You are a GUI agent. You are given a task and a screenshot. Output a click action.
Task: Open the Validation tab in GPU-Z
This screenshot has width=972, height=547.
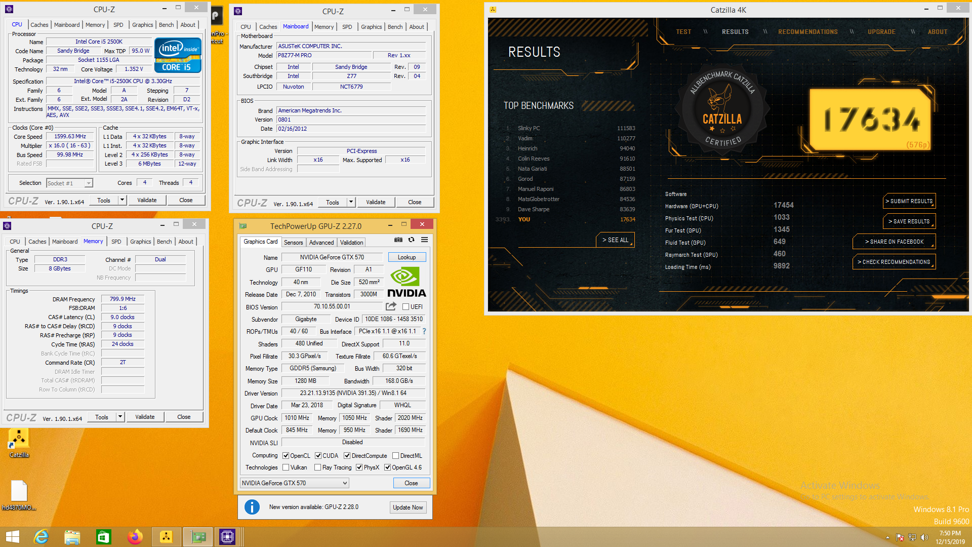pyautogui.click(x=351, y=243)
